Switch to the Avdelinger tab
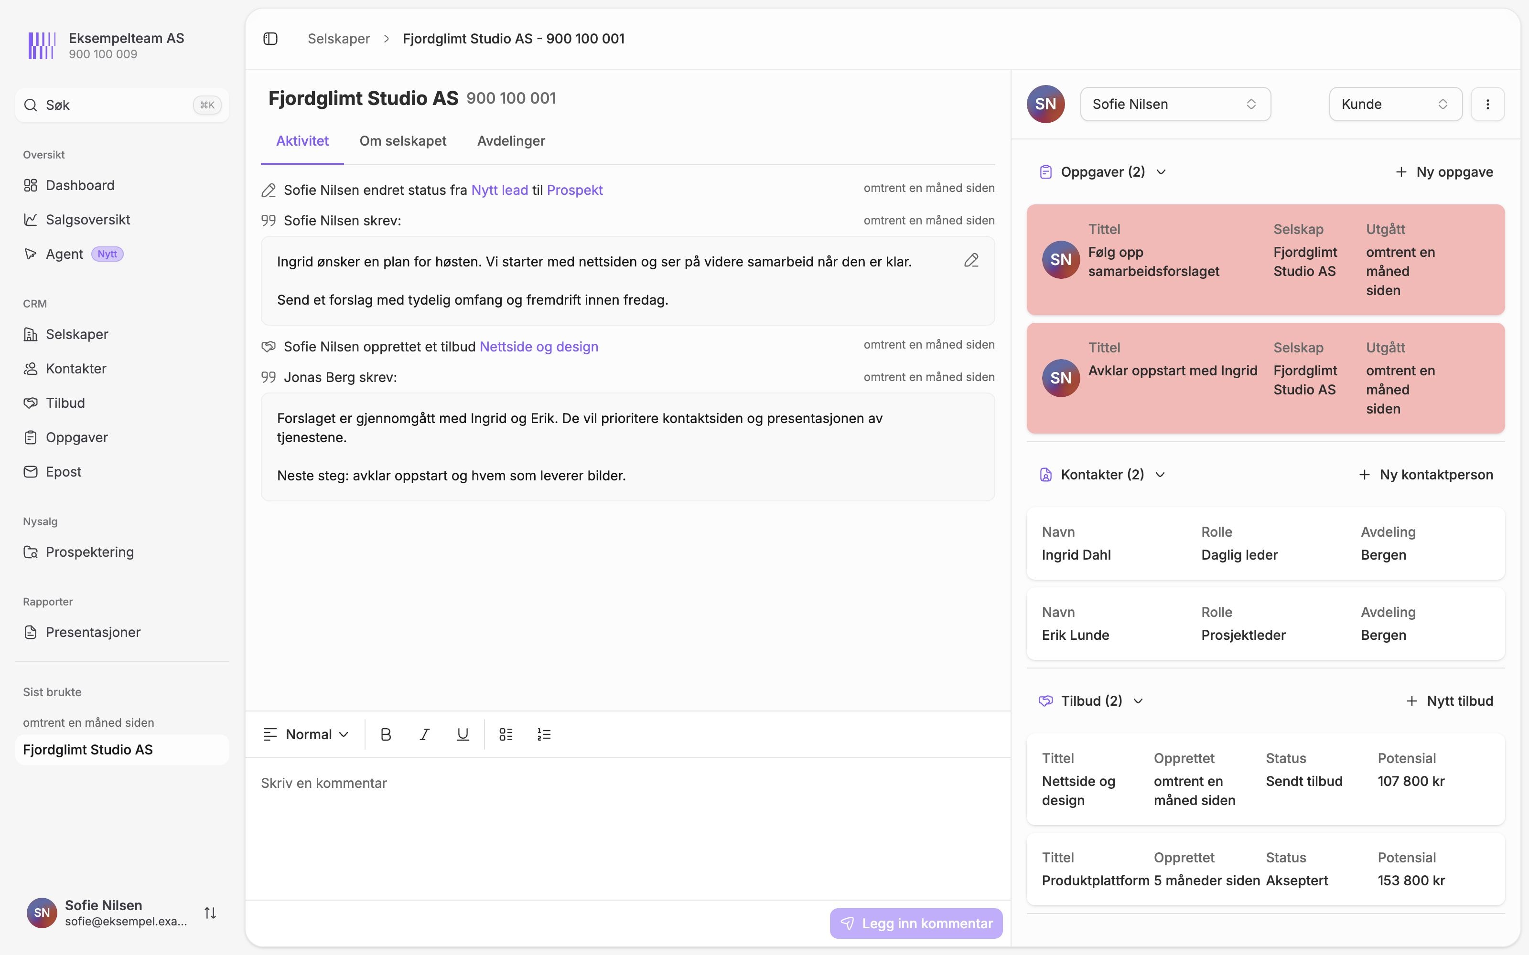The width and height of the screenshot is (1529, 955). (x=511, y=141)
